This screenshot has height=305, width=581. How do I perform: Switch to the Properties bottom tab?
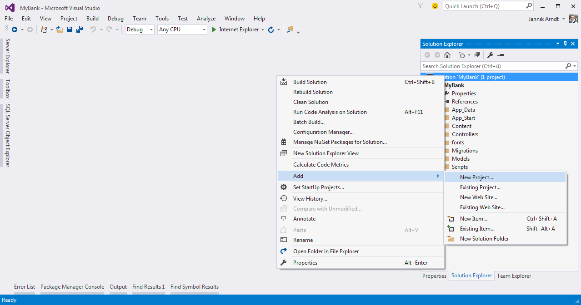click(434, 276)
